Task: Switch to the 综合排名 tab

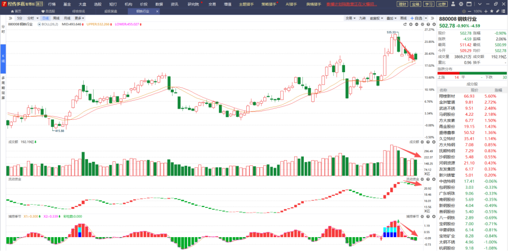Action: pyautogui.click(x=78, y=11)
